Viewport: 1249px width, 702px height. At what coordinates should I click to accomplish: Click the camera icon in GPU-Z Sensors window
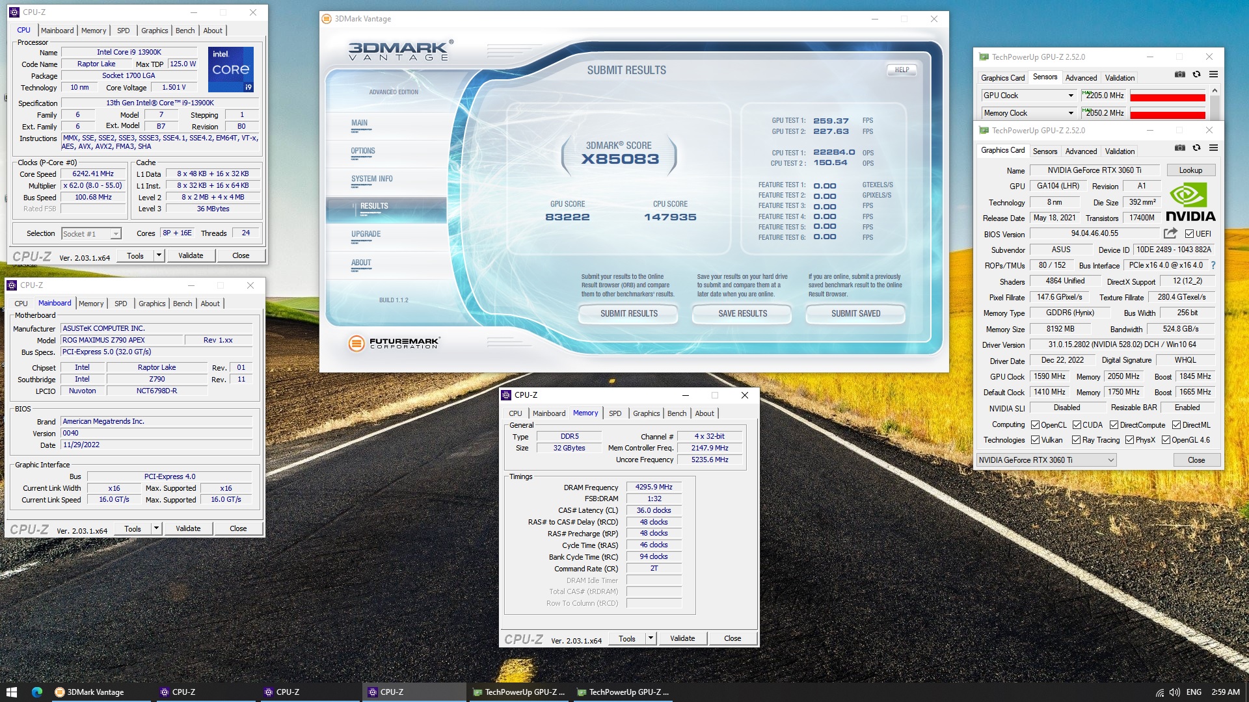point(1179,75)
